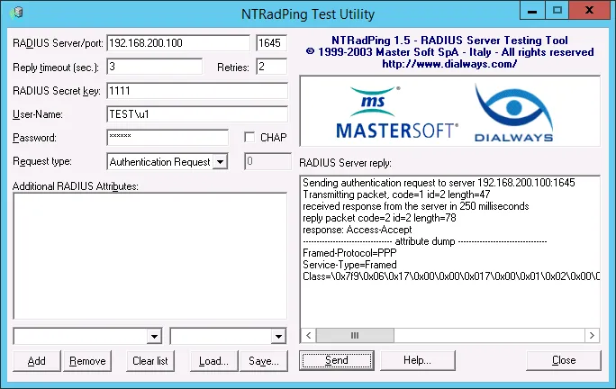
Task: Load attributes from file
Action: click(x=213, y=361)
